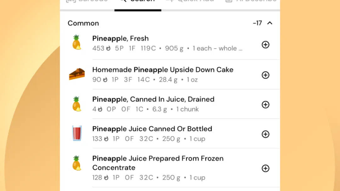340x191 pixels.
Task: Click the red juice glass icon
Action: pos(77,133)
